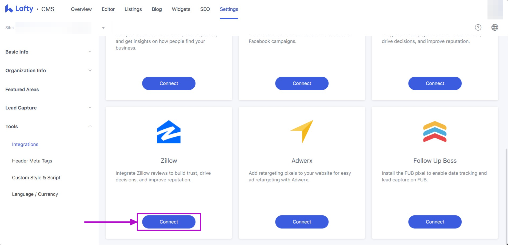Click the user avatar in top corner
The width and height of the screenshot is (508, 245).
tap(495, 10)
